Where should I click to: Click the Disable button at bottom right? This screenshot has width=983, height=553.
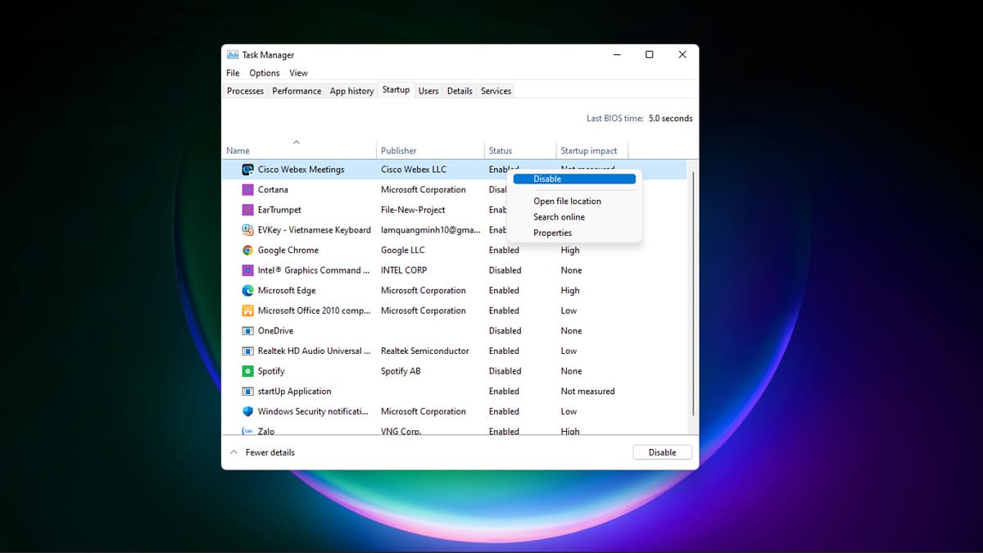(662, 451)
